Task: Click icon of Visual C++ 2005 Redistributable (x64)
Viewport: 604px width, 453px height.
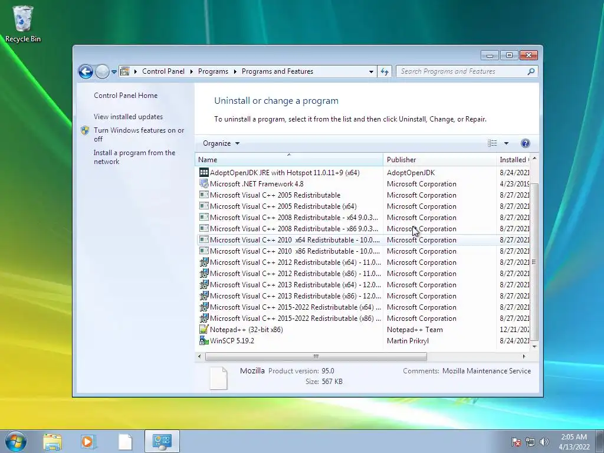Action: pyautogui.click(x=203, y=206)
